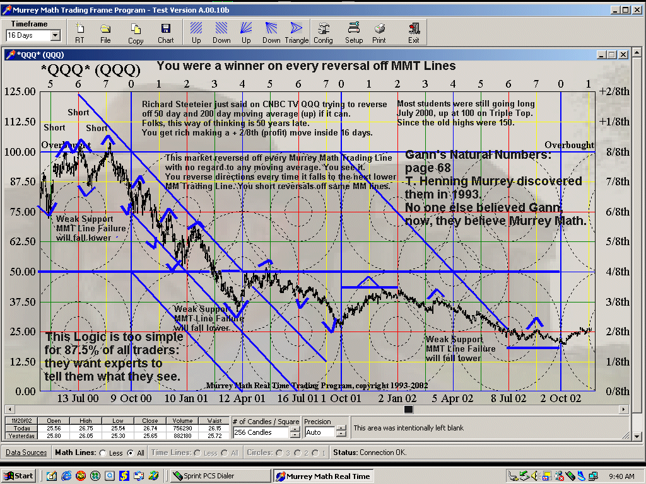Viewport: 646px width, 484px height.
Task: Select the Circles 2 radio button
Action: click(x=298, y=452)
